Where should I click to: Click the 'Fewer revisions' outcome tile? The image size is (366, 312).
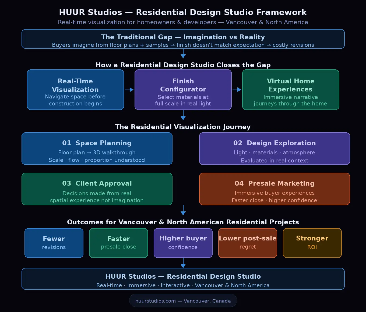(54, 243)
